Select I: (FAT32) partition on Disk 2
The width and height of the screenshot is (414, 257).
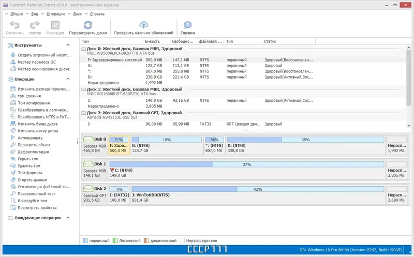pos(119,194)
